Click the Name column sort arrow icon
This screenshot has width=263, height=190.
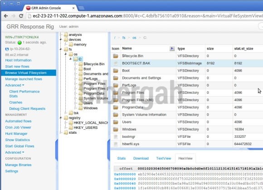pyautogui.click(x=172, y=49)
